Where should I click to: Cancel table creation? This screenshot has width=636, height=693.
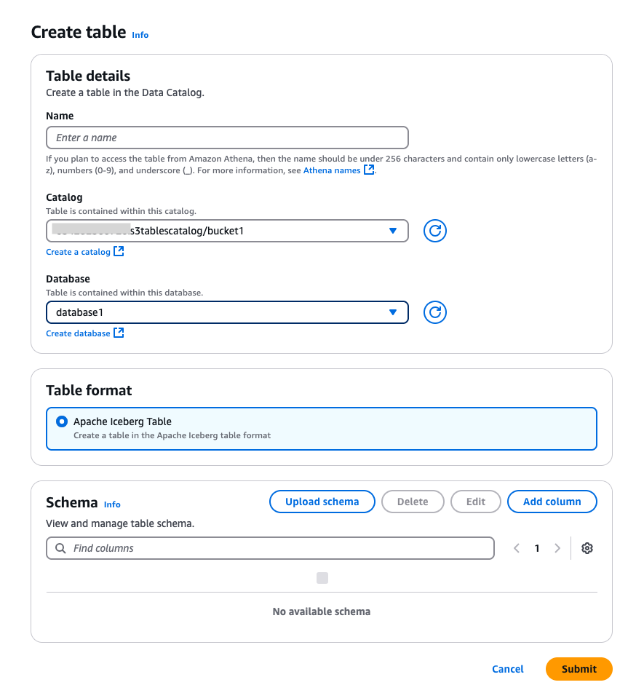coord(507,669)
